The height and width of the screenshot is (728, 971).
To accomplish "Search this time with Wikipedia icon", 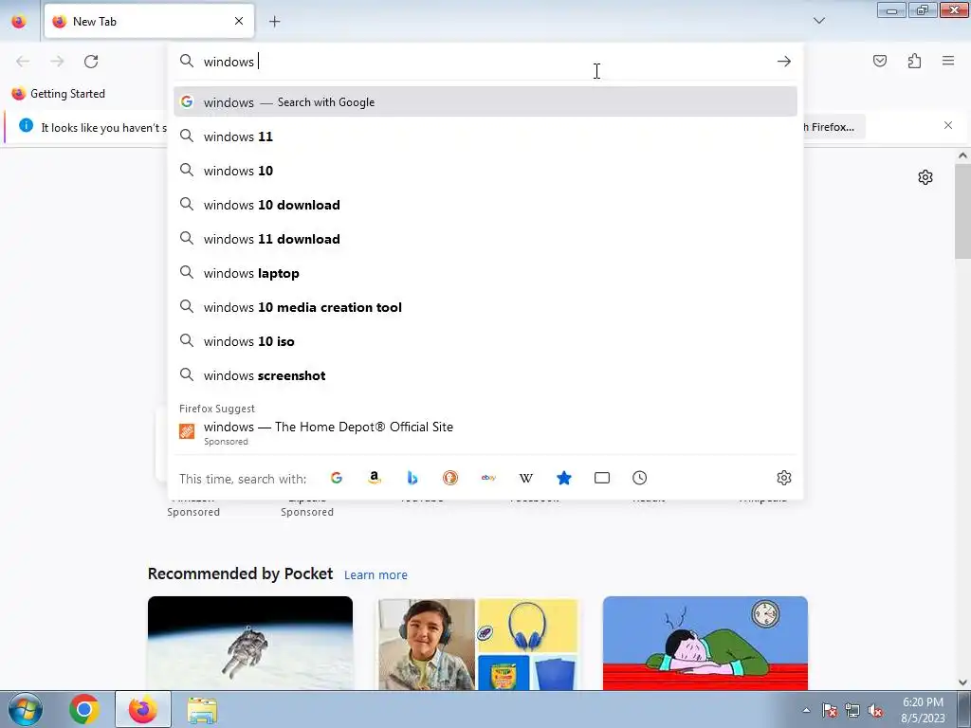I will click(x=525, y=478).
